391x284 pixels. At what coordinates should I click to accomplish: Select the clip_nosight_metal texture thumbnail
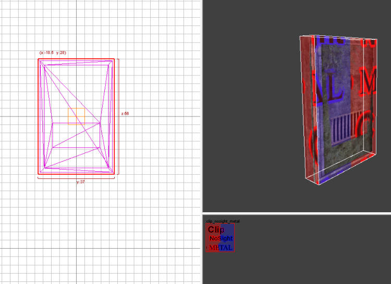(x=220, y=238)
